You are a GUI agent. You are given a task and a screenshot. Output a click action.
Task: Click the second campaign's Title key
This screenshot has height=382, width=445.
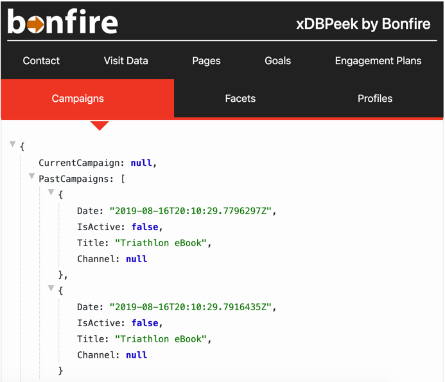click(x=91, y=339)
